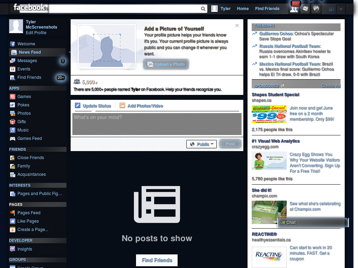Click the profile picture placeholder in sidebar
Screen dimensions: 358x268
pos(16,26)
